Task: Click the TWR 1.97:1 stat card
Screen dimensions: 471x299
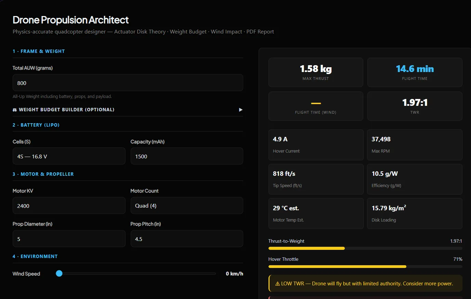Action: (x=415, y=106)
